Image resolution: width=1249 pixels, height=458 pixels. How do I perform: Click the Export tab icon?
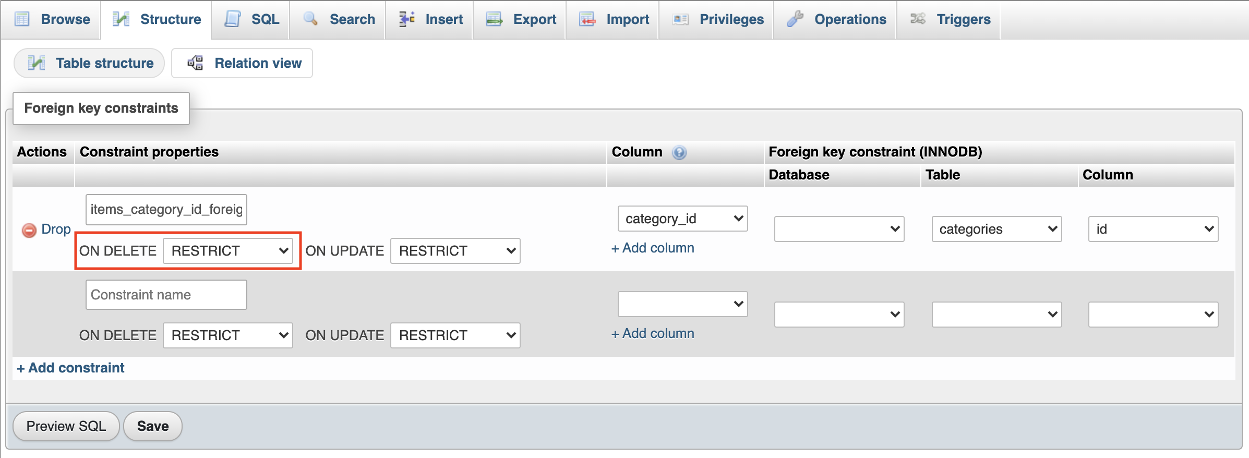pyautogui.click(x=494, y=19)
